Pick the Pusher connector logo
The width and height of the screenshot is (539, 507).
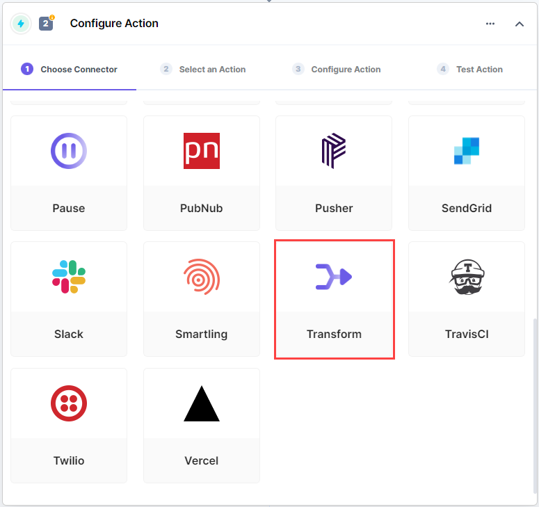click(x=334, y=151)
